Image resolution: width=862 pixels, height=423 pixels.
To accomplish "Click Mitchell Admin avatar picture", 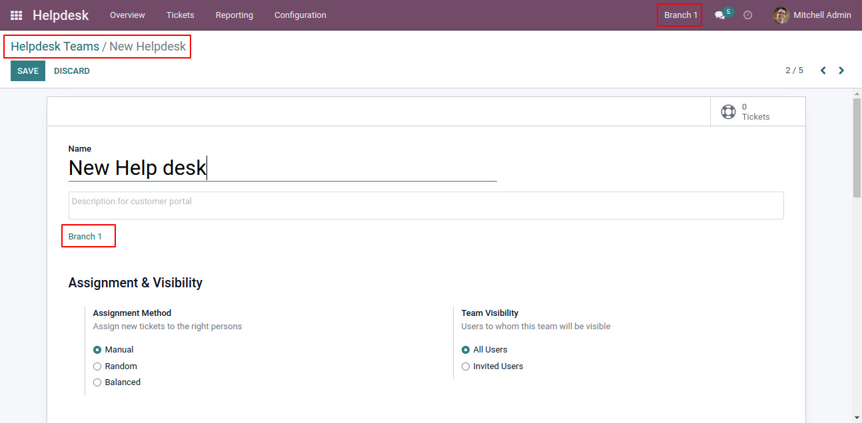I will (x=781, y=15).
